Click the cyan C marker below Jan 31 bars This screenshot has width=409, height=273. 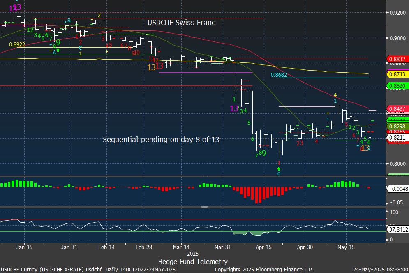tap(80, 48)
